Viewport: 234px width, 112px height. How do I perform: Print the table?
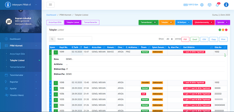point(223,39)
